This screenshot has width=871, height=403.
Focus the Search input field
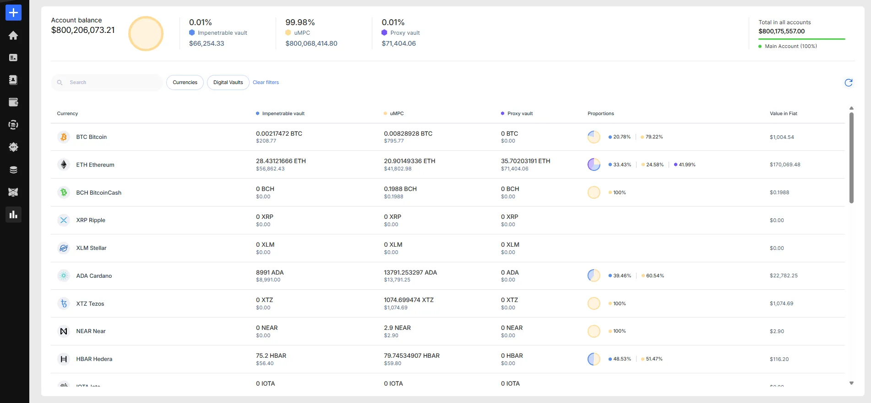(x=107, y=83)
